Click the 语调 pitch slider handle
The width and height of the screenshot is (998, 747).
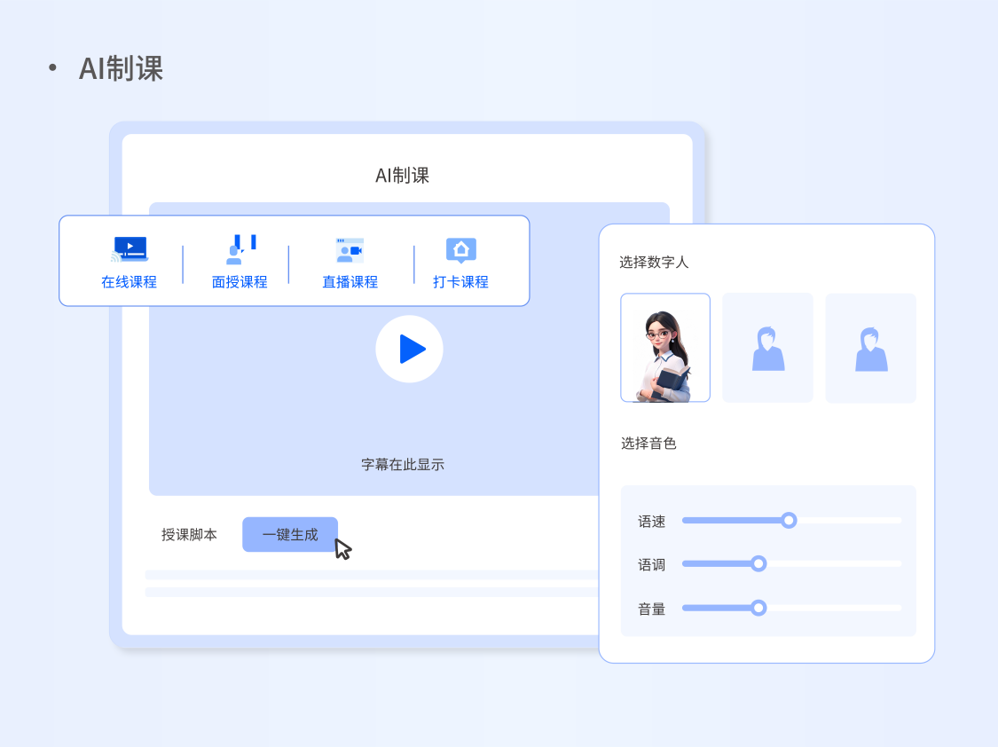(758, 563)
